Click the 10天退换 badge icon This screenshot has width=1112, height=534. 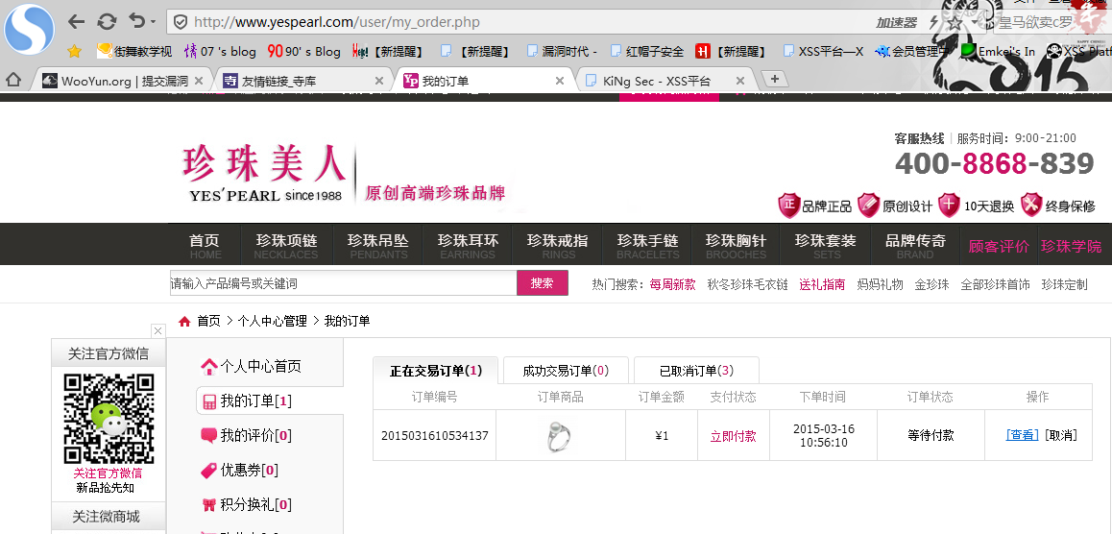tap(949, 205)
